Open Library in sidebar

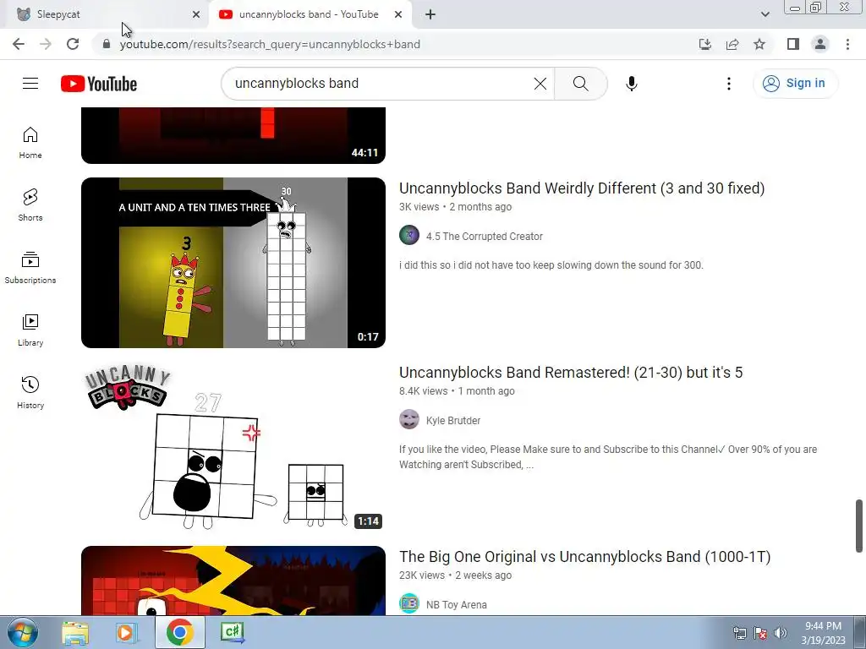pyautogui.click(x=30, y=330)
